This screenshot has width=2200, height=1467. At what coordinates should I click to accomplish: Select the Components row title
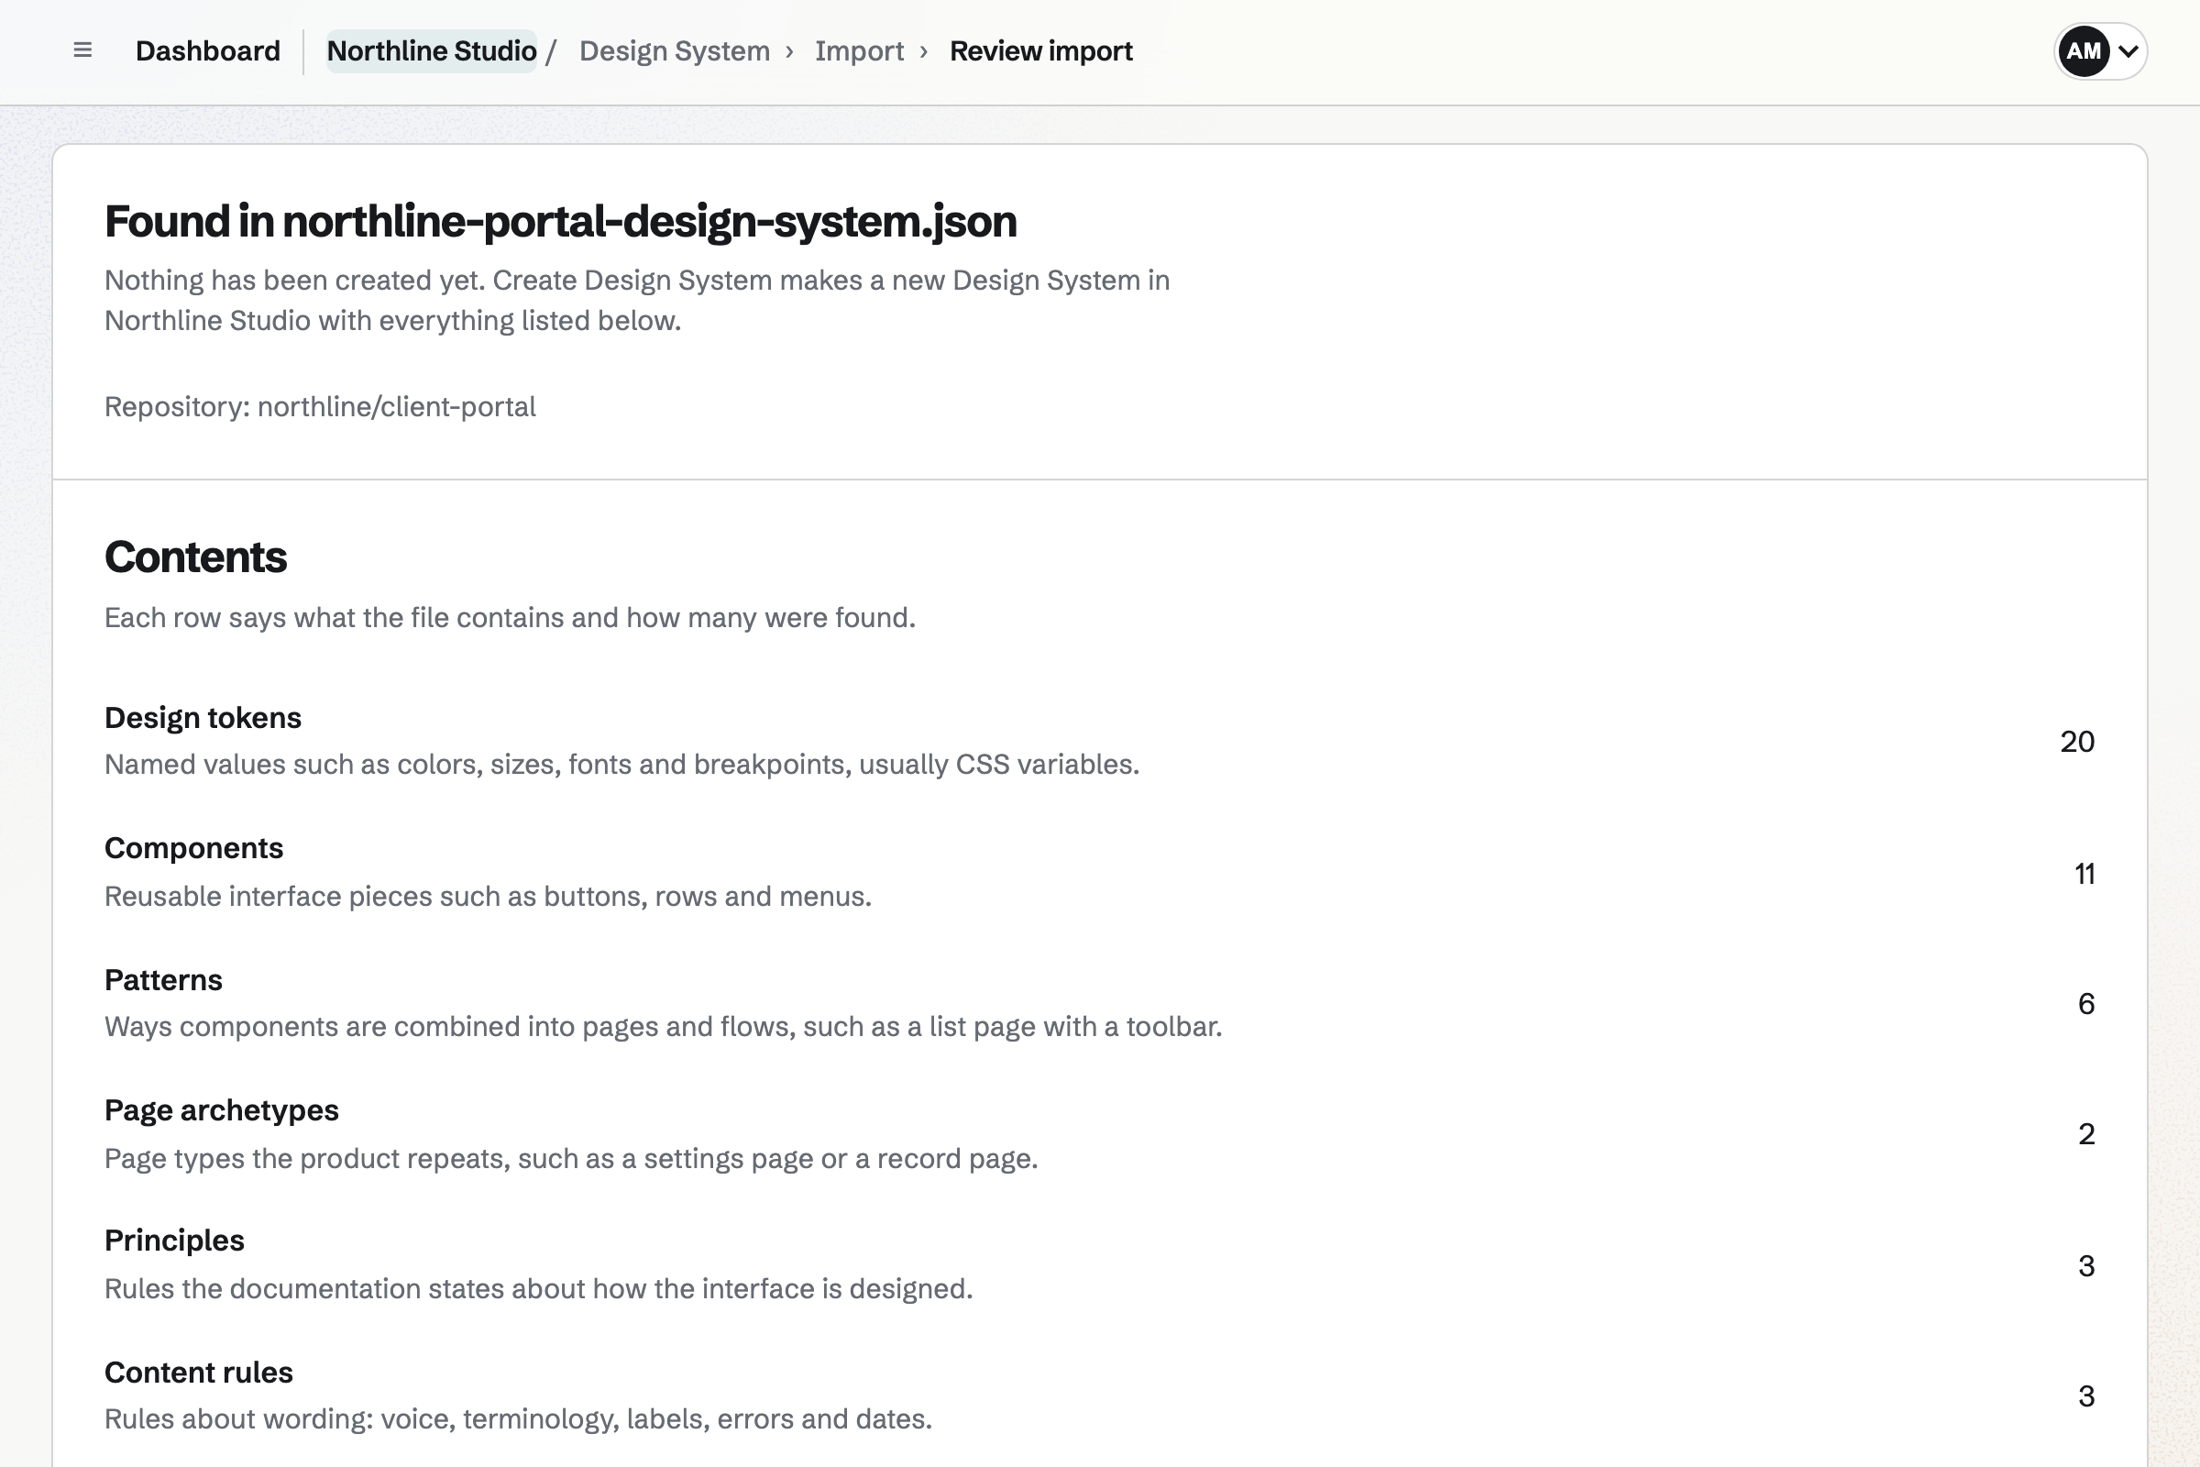pos(193,847)
